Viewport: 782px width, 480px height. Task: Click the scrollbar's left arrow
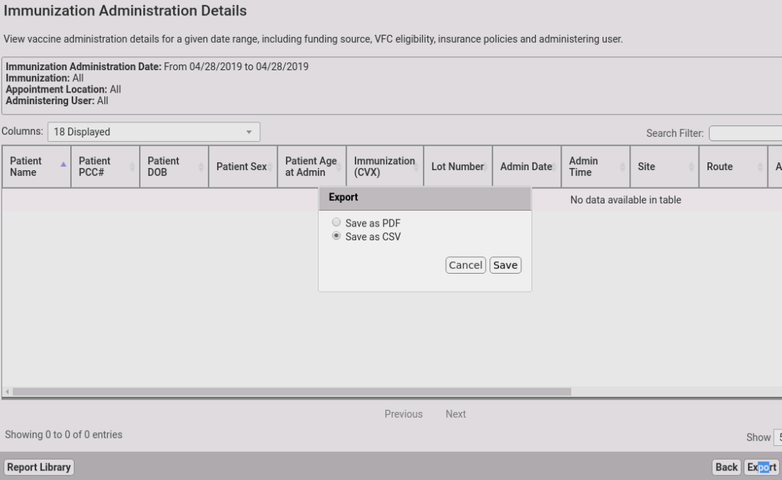click(7, 392)
